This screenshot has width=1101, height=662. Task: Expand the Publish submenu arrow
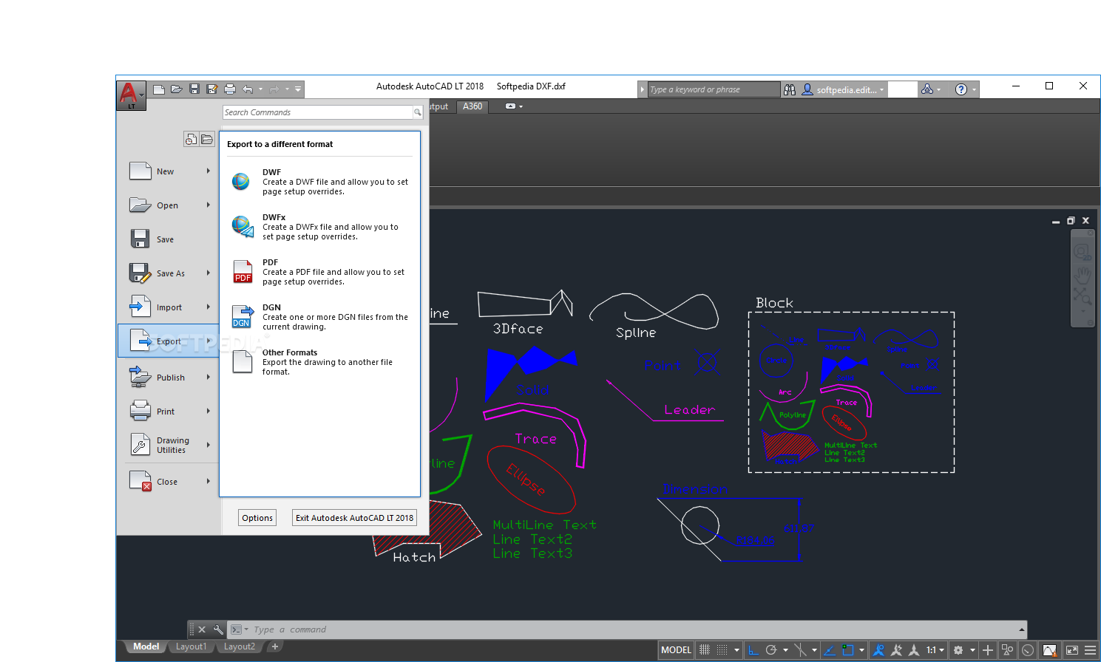coord(209,378)
